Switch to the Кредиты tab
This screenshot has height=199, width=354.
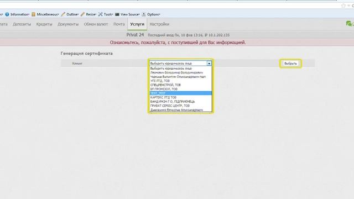44,24
